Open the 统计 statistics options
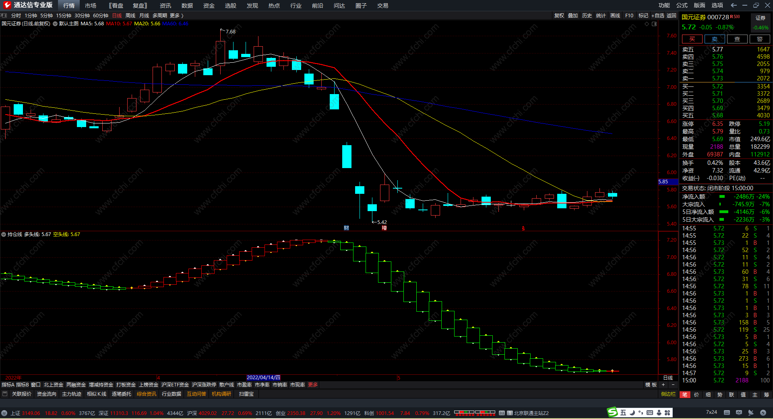 (x=601, y=15)
